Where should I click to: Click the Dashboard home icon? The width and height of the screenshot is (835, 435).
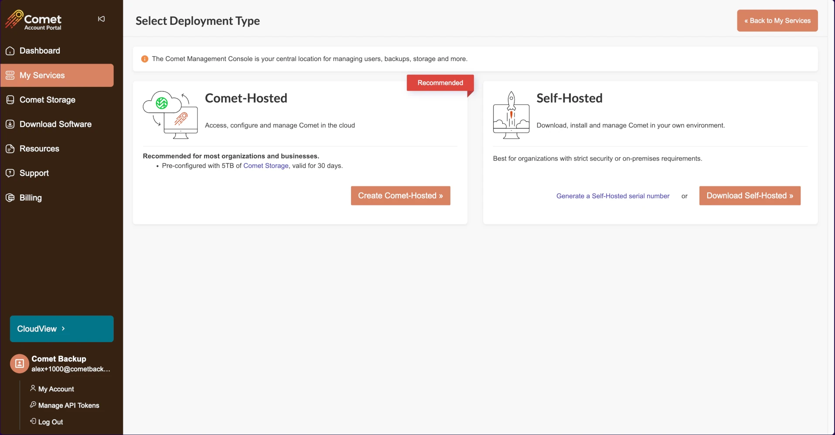10,51
